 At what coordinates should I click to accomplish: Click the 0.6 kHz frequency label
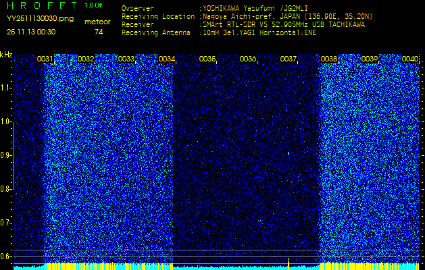[x=5, y=256]
